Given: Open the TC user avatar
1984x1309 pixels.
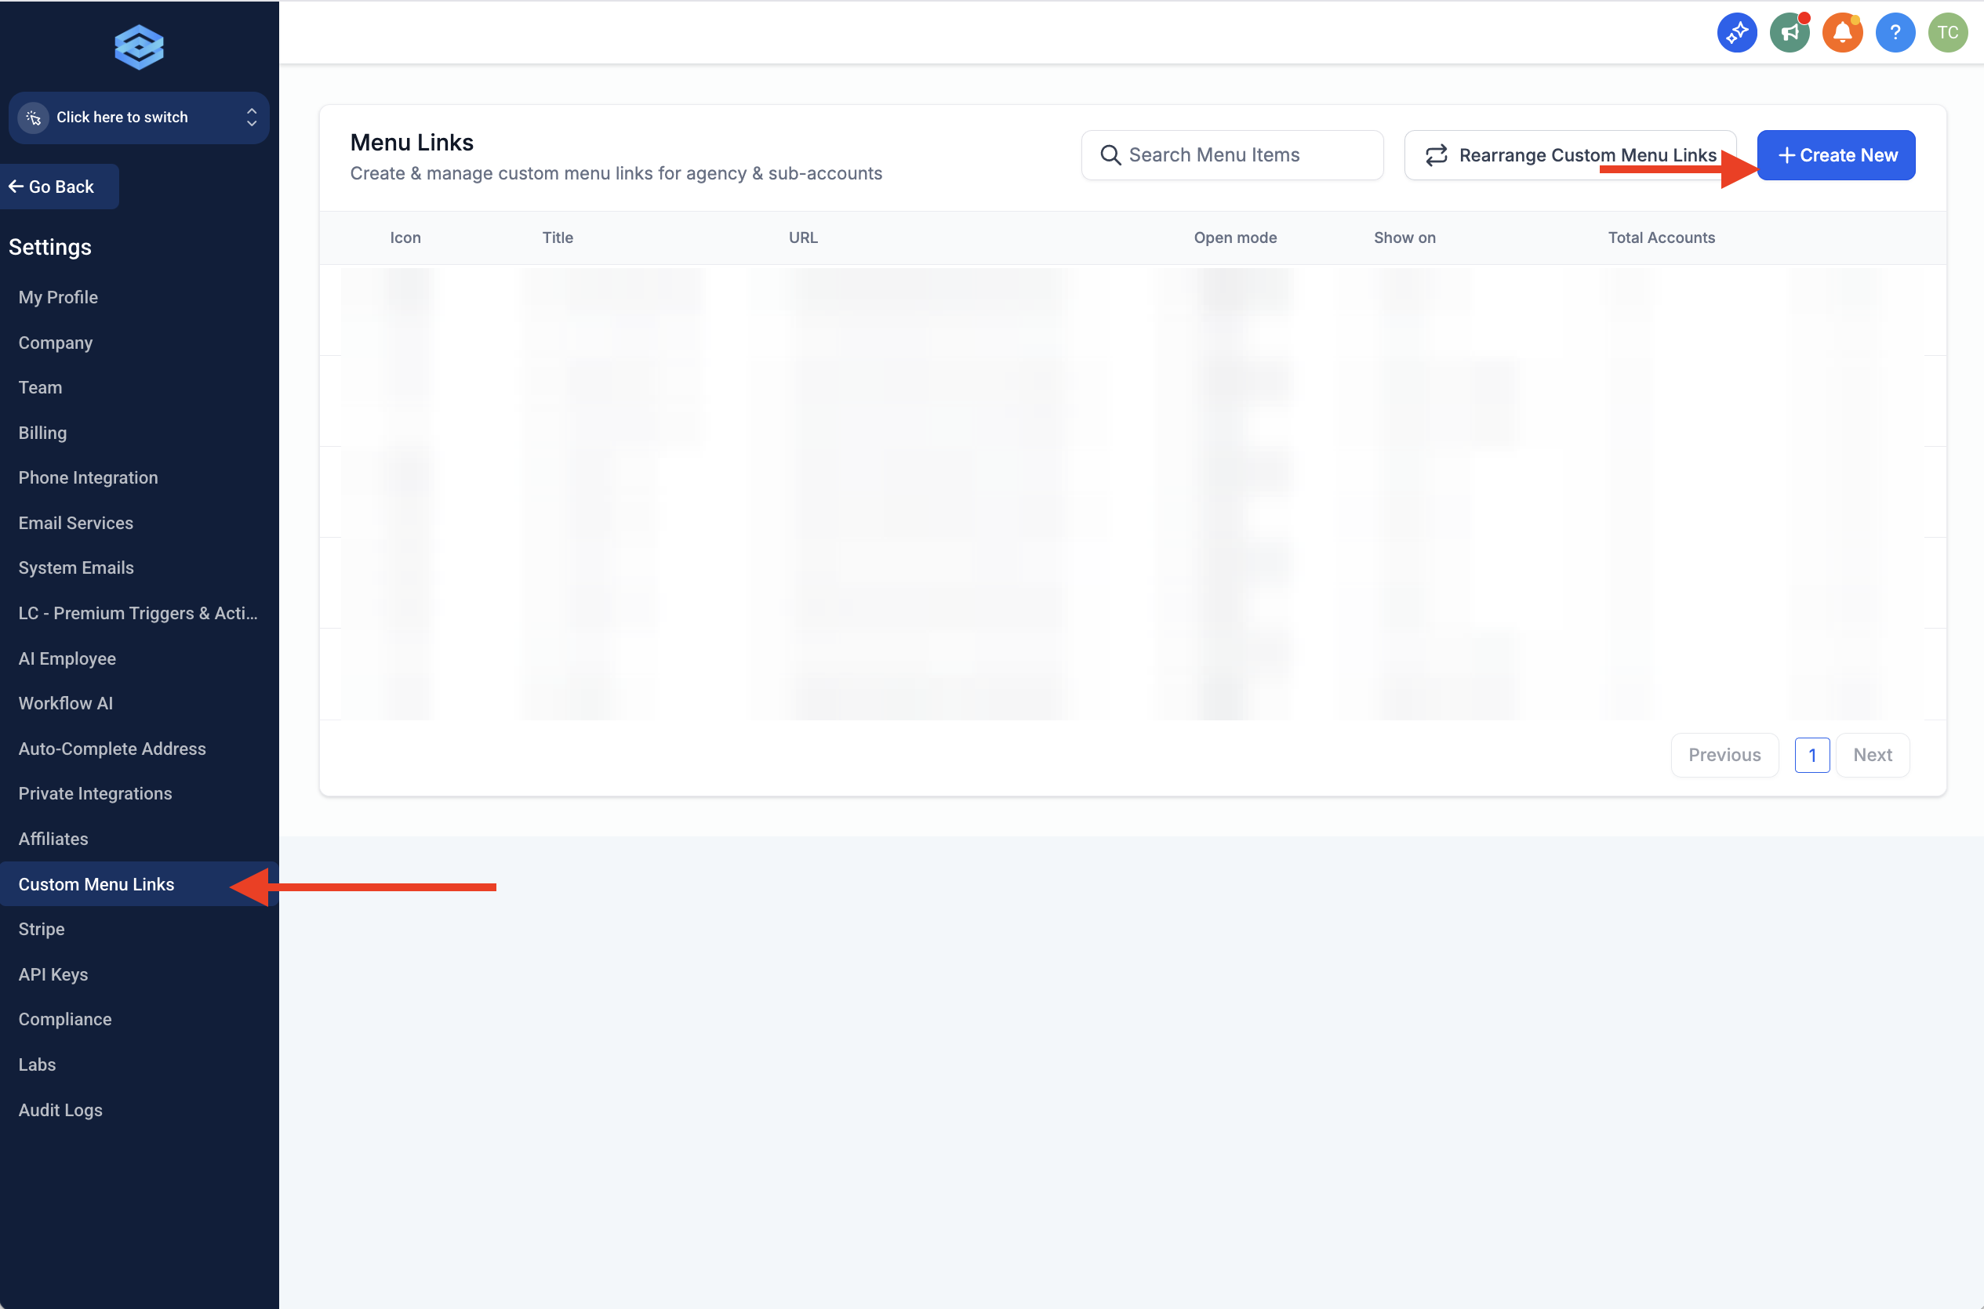Looking at the screenshot, I should 1947,33.
